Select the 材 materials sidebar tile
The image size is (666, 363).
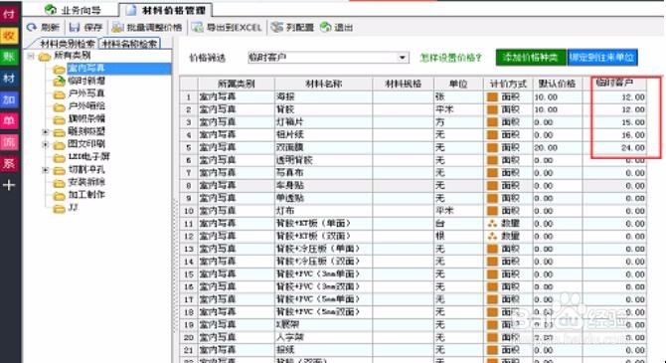9,79
